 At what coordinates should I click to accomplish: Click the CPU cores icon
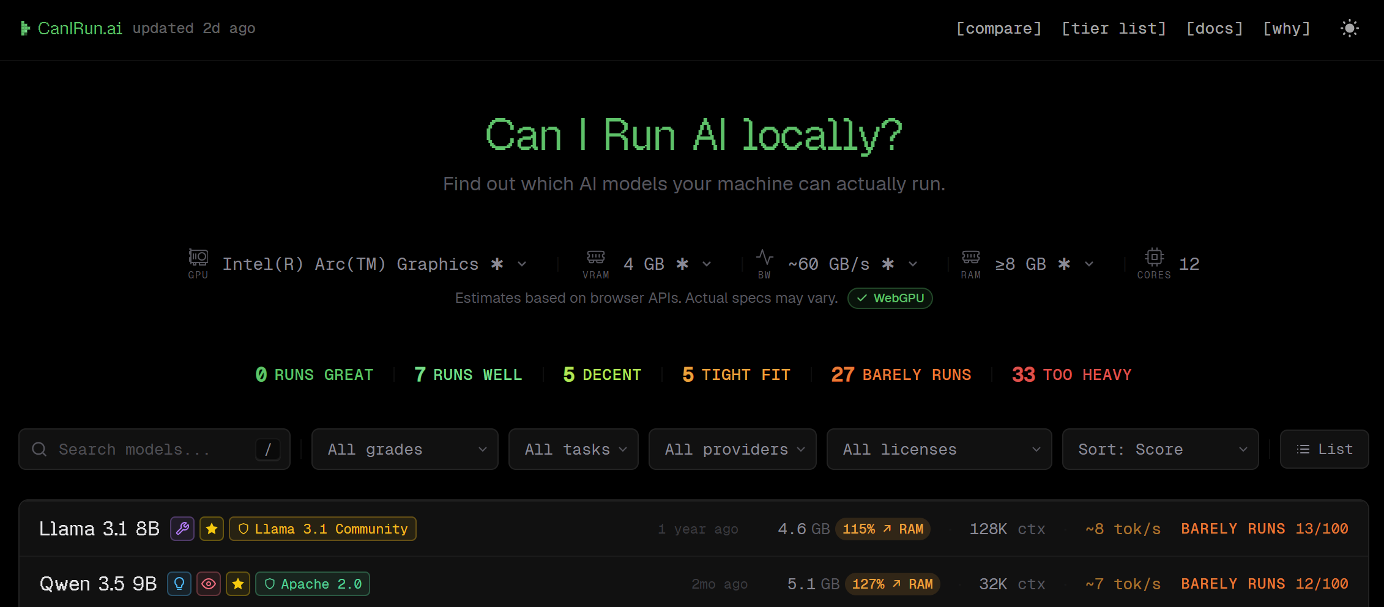1154,257
